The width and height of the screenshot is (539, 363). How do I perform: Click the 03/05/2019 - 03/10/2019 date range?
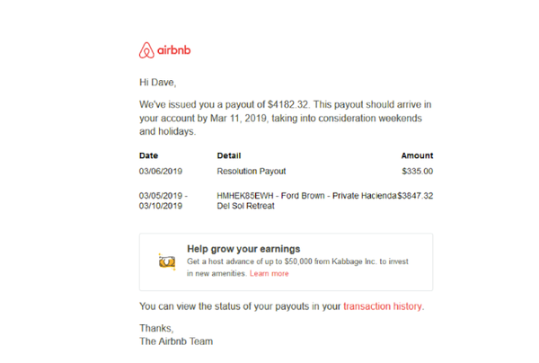point(163,200)
